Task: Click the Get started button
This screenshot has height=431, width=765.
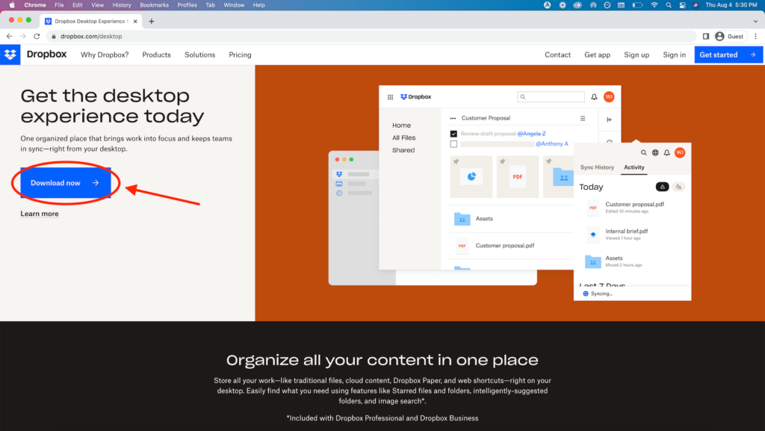Action: (728, 55)
